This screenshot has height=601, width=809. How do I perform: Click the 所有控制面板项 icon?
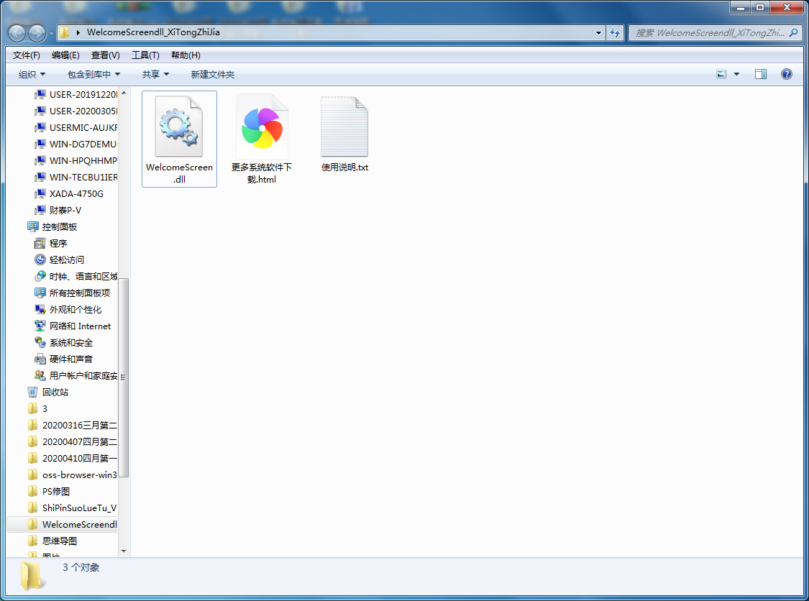[x=40, y=293]
